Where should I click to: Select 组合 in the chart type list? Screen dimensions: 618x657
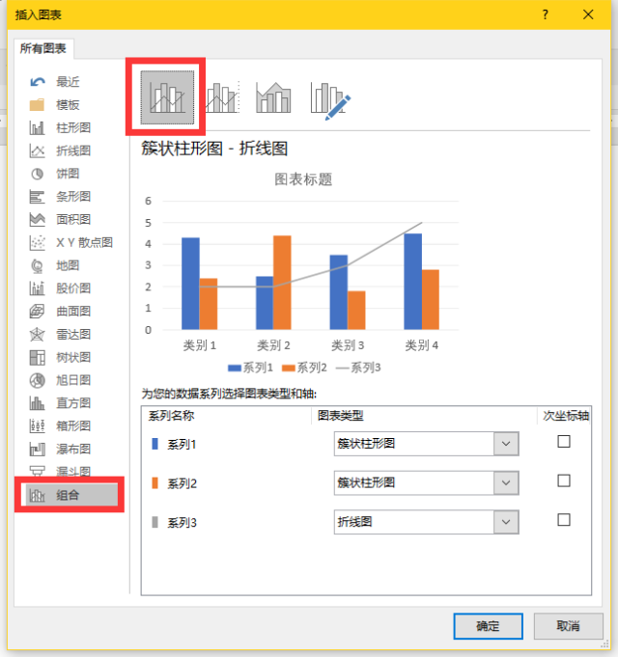click(71, 495)
